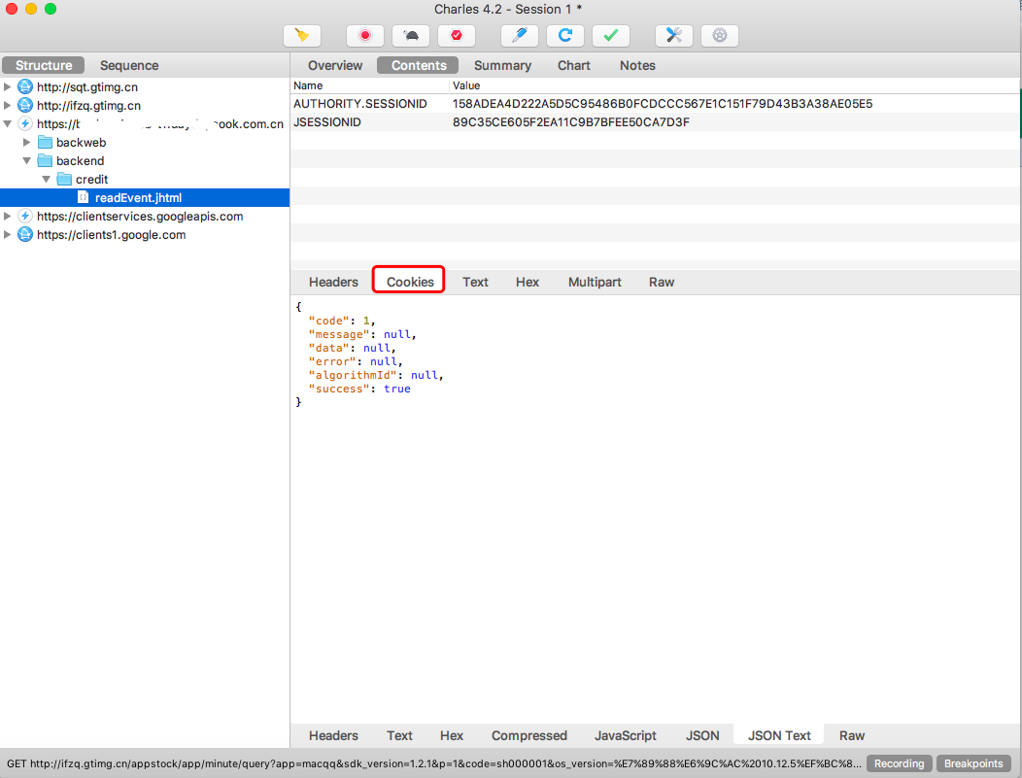The height and width of the screenshot is (778, 1022).
Task: Select the backweb tree item
Action: coord(81,142)
